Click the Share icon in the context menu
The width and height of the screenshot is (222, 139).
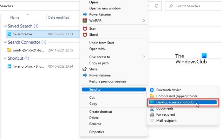pos(85,69)
